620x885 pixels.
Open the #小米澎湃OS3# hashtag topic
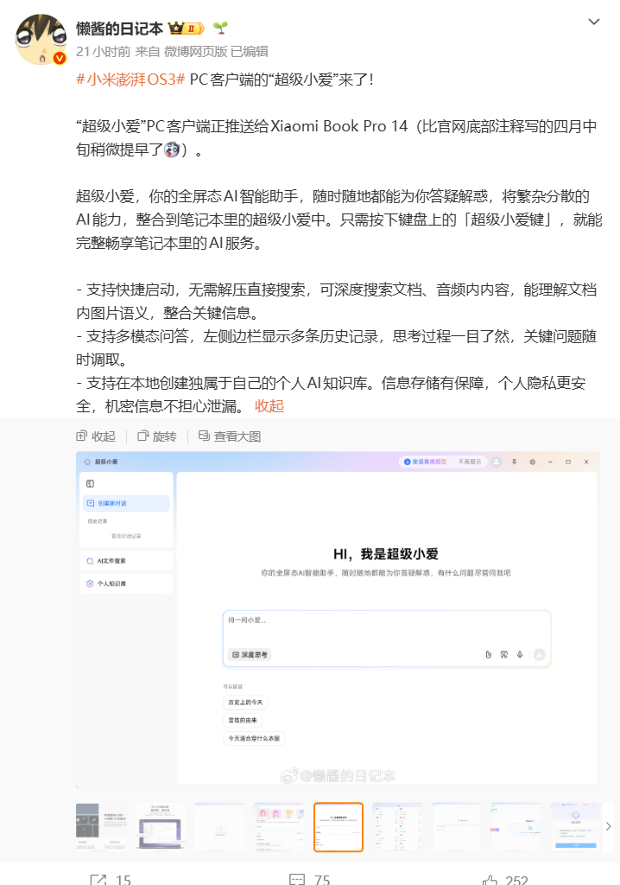[130, 79]
